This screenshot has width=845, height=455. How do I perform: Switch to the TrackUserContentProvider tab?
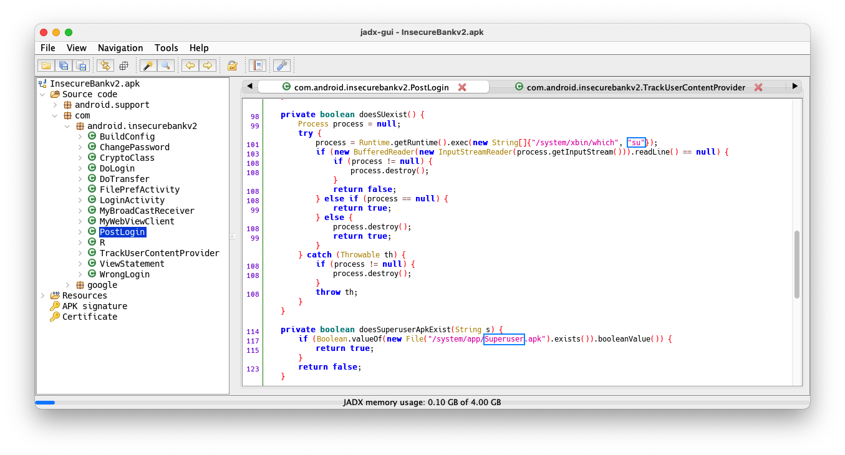tap(635, 87)
